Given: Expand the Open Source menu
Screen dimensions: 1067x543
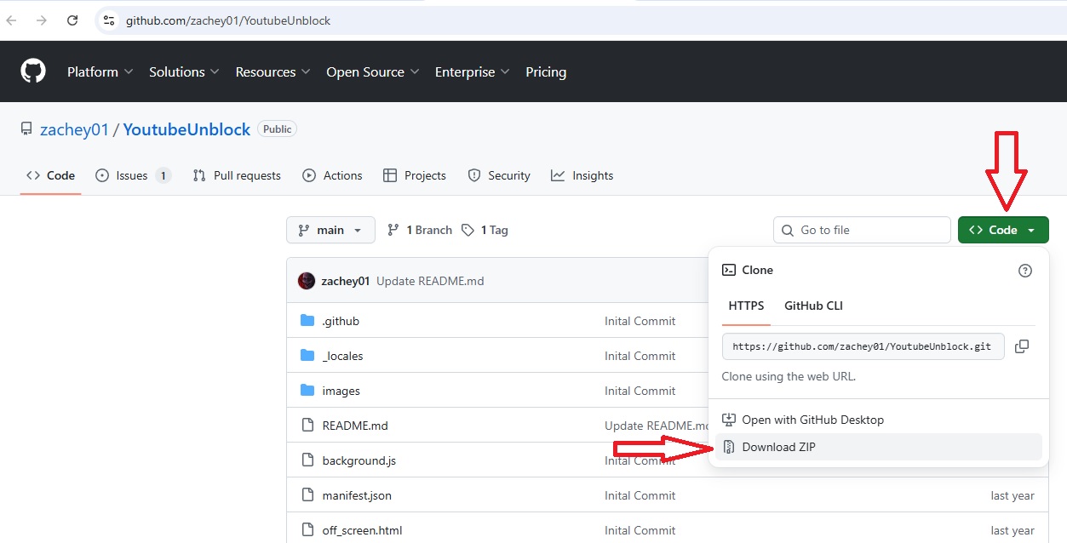Looking at the screenshot, I should coord(372,72).
